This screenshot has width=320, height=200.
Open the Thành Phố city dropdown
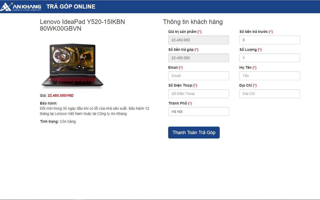click(198, 112)
